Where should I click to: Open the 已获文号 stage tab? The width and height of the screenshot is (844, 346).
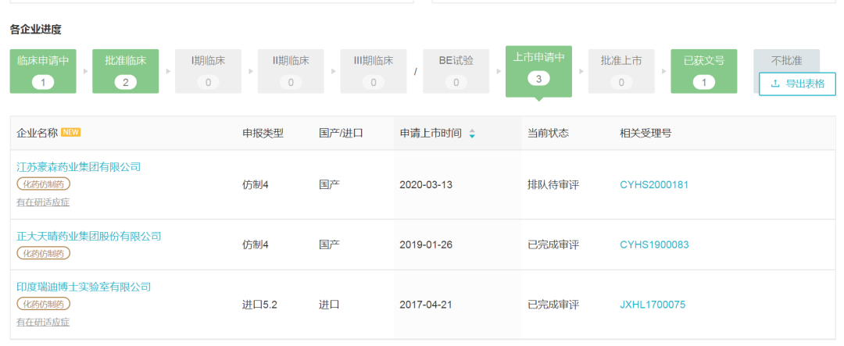click(704, 71)
